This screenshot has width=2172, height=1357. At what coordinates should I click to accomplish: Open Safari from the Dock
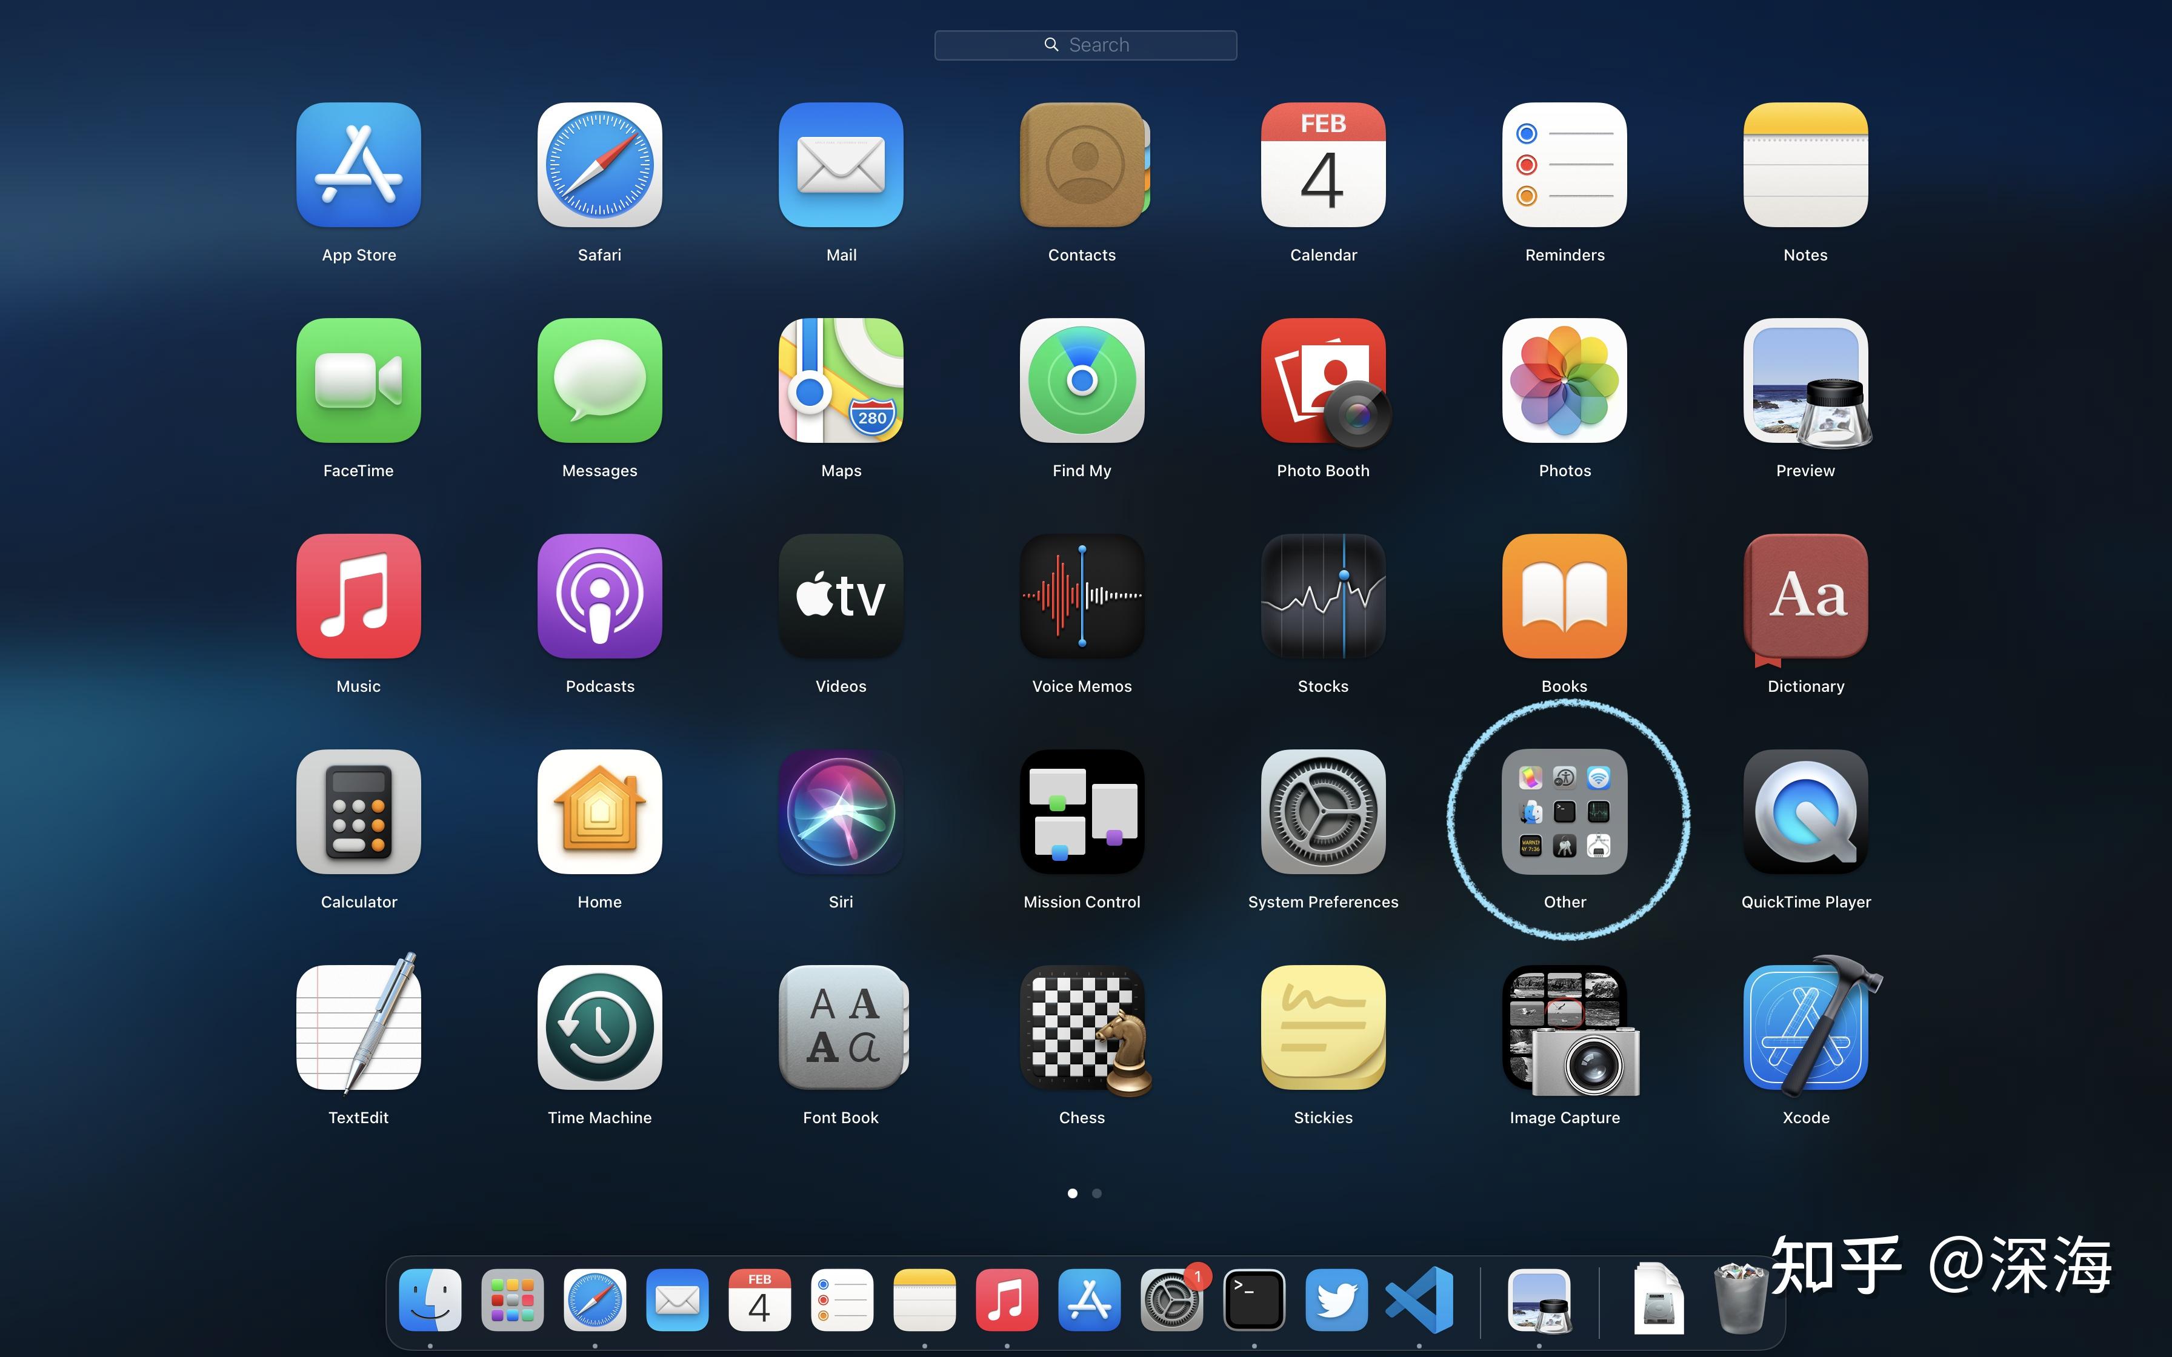coord(595,1299)
